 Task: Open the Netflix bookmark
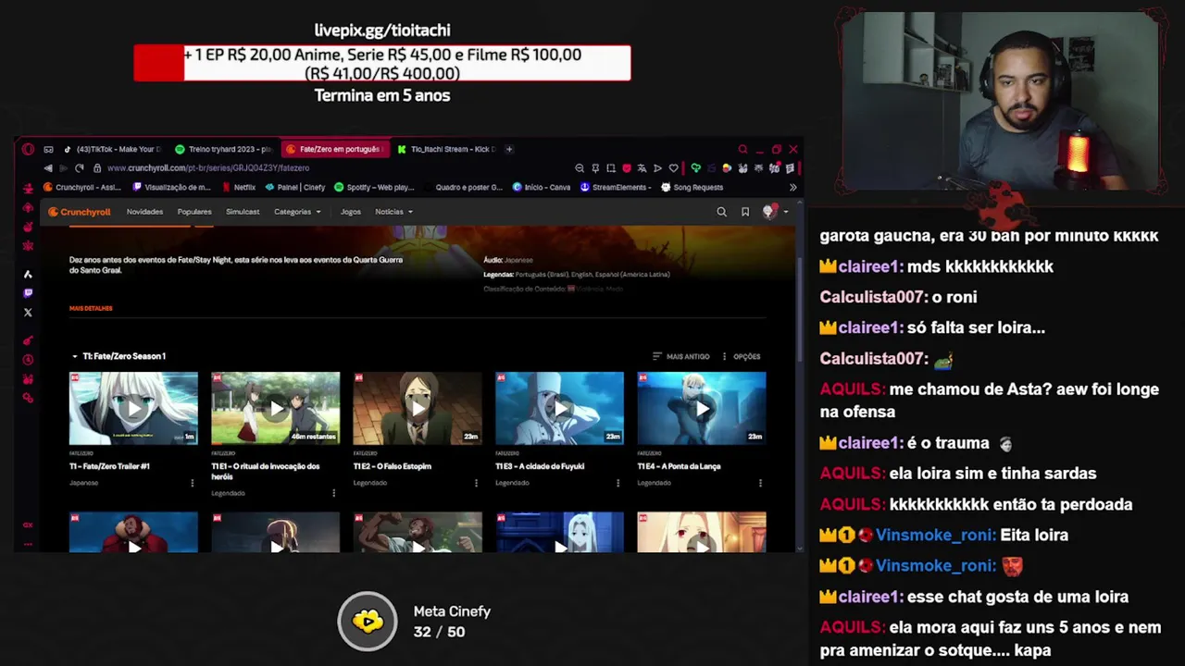click(238, 187)
